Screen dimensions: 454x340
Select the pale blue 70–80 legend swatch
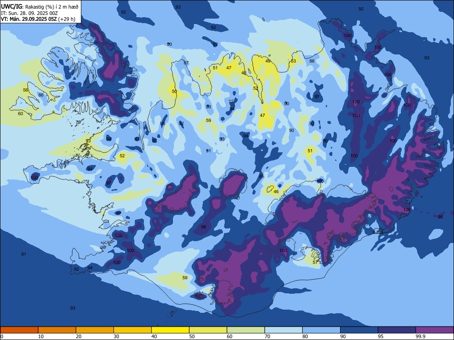(x=283, y=330)
